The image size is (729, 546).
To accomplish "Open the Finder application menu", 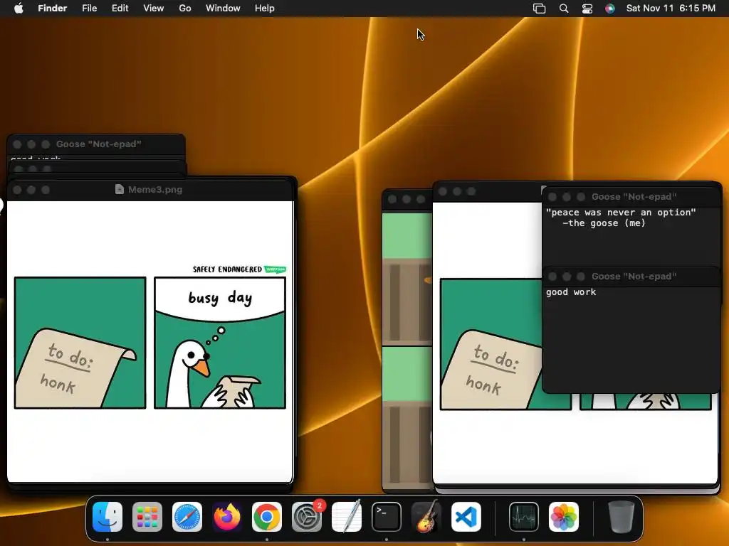I will 53,9.
